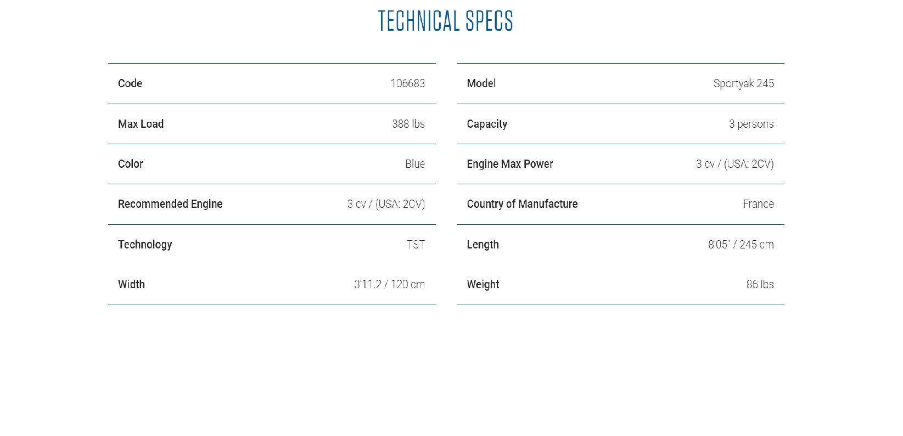
Task: Click the Recommended Engine label
Action: (x=170, y=204)
